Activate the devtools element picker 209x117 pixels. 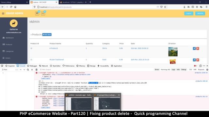click(2, 66)
